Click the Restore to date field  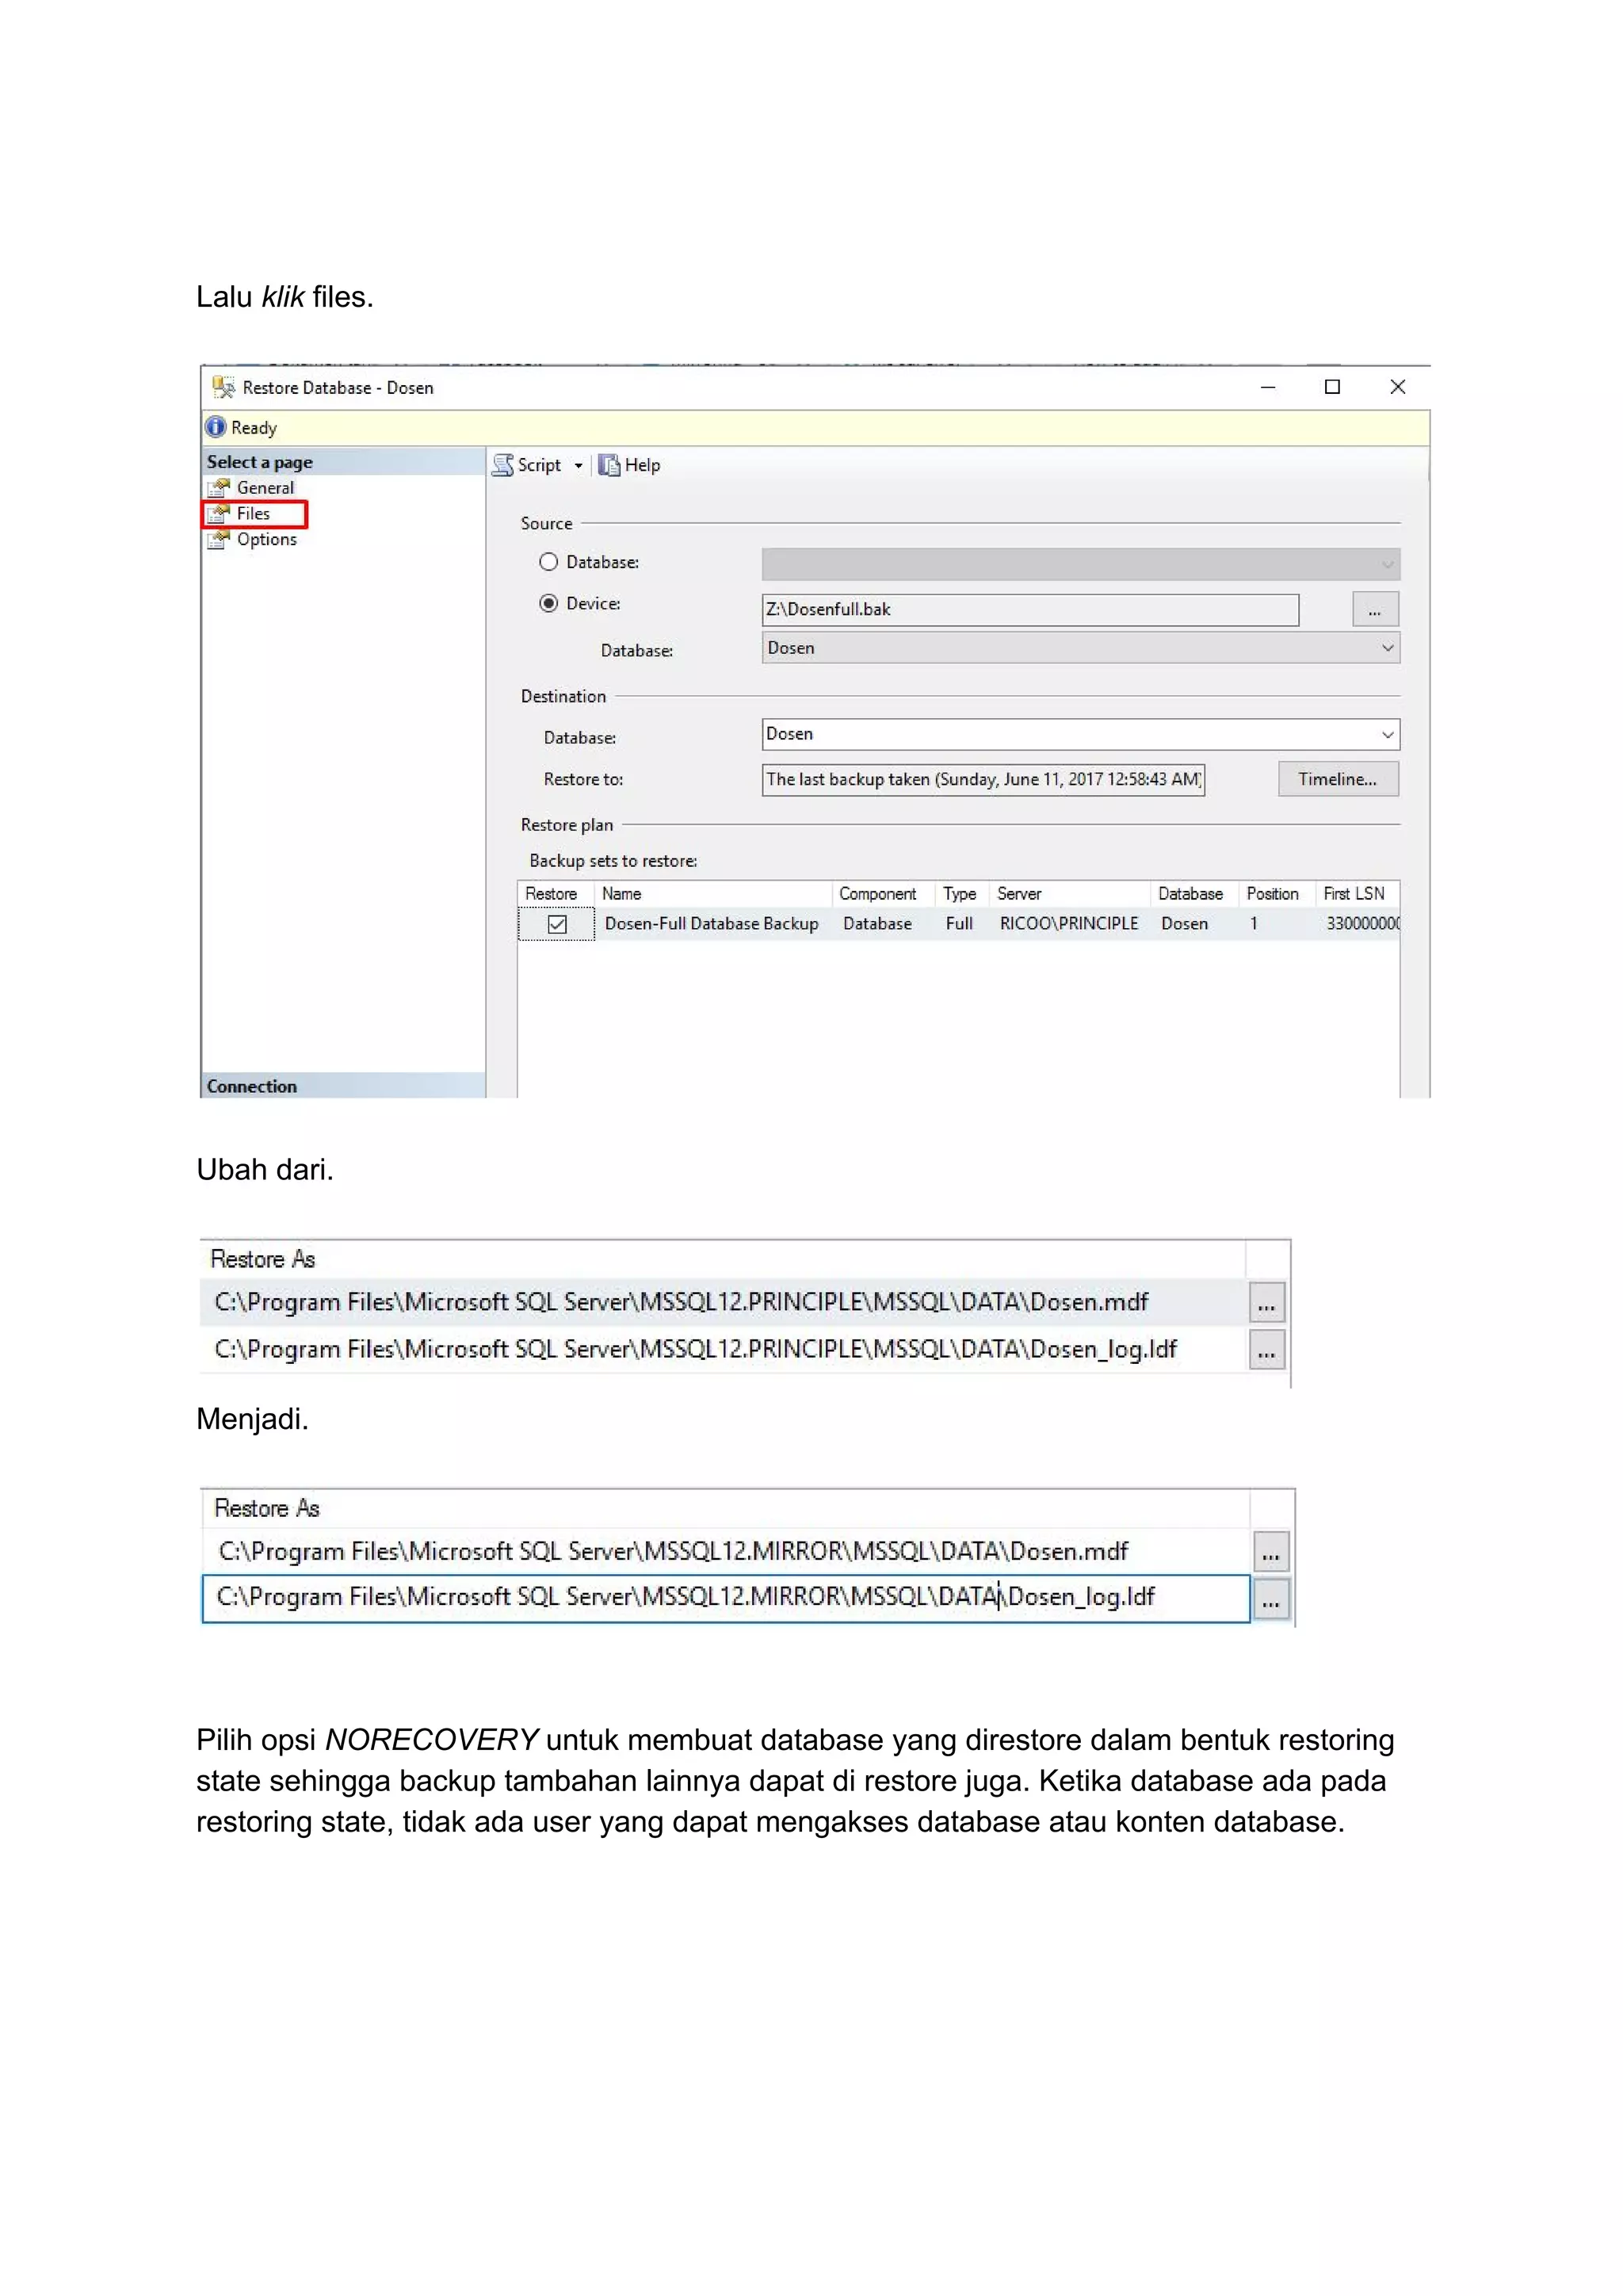(x=983, y=780)
